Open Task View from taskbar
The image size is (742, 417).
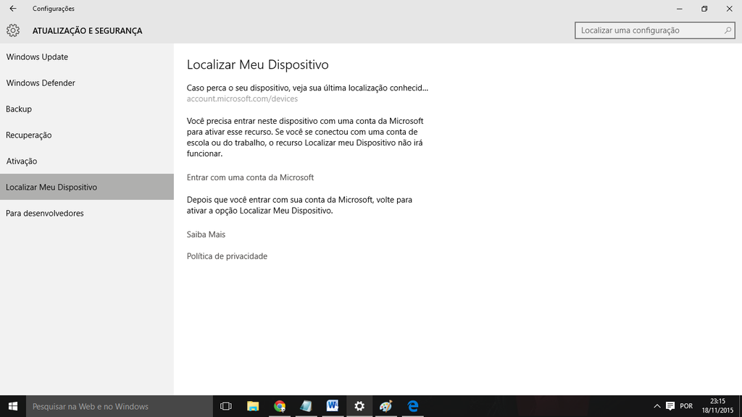click(226, 406)
